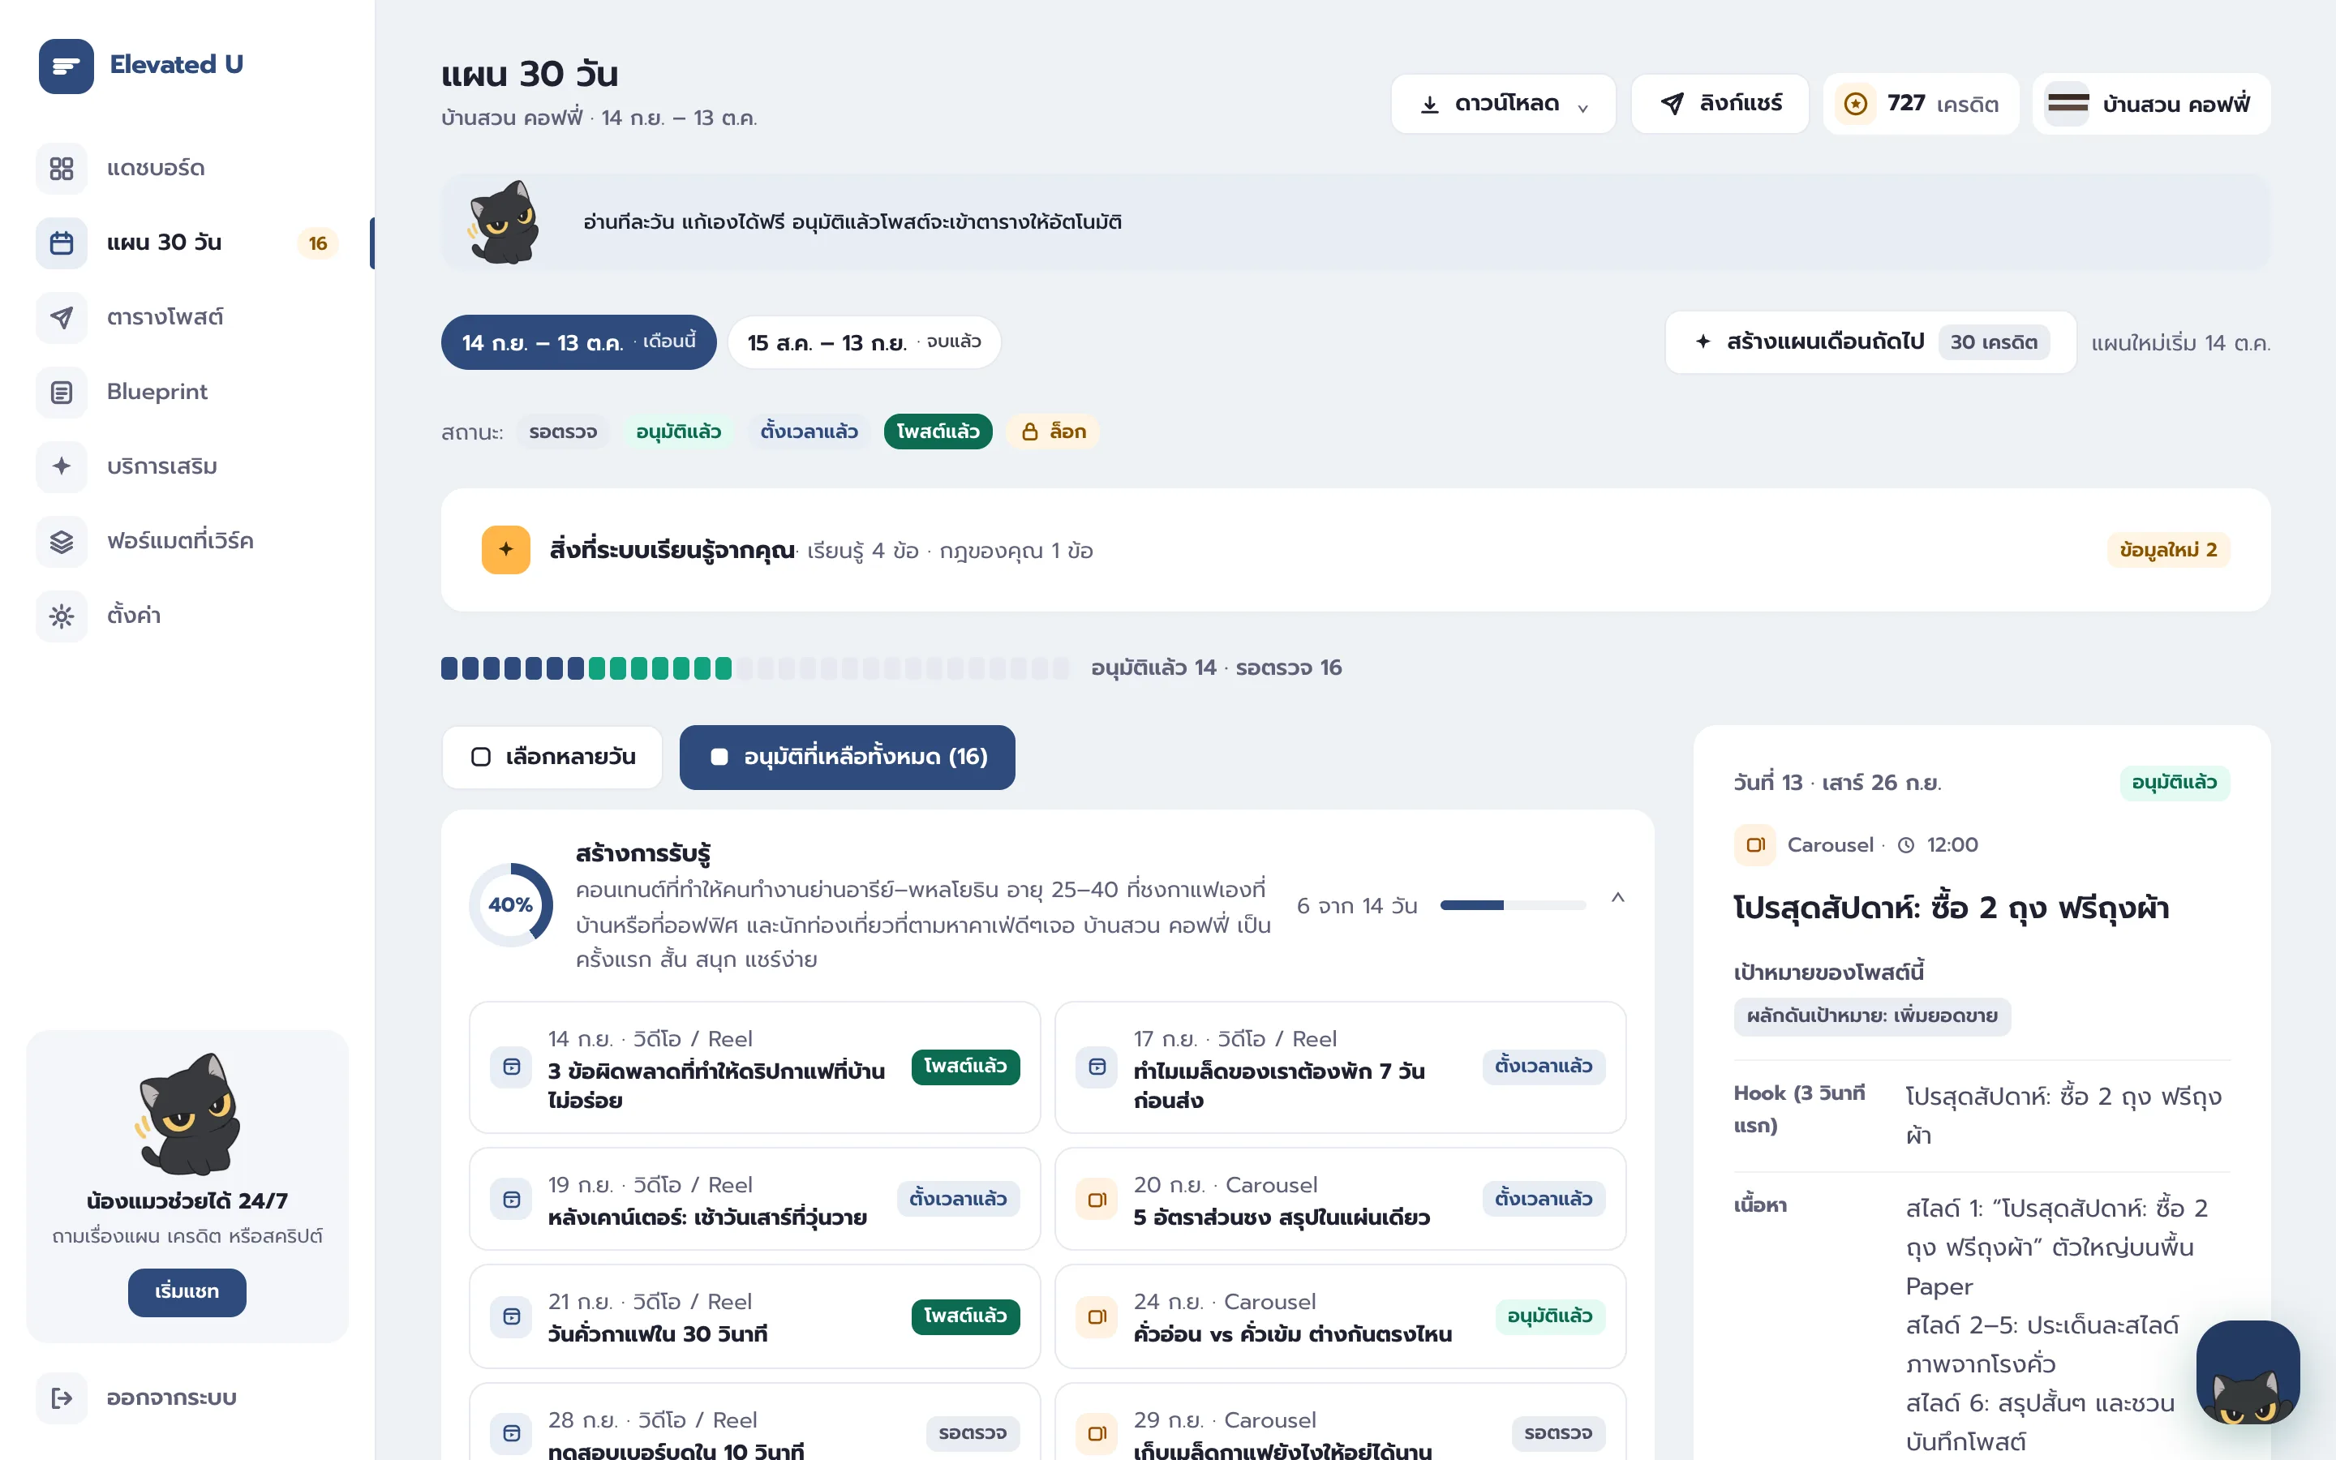Click the 727 เครดิต balance button

[1920, 103]
